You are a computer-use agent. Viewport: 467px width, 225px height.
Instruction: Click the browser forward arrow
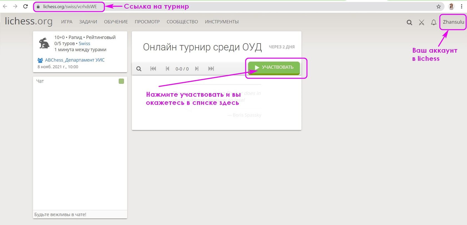(x=15, y=6)
